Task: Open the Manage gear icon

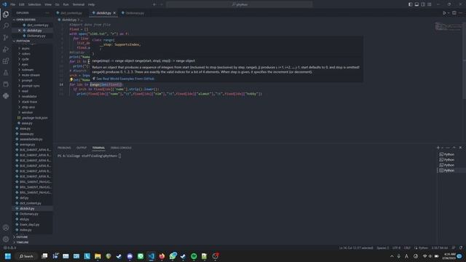Action: 6,239
